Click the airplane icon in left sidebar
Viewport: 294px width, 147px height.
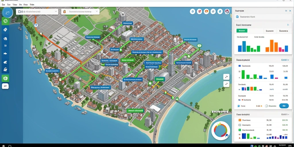point(5,53)
